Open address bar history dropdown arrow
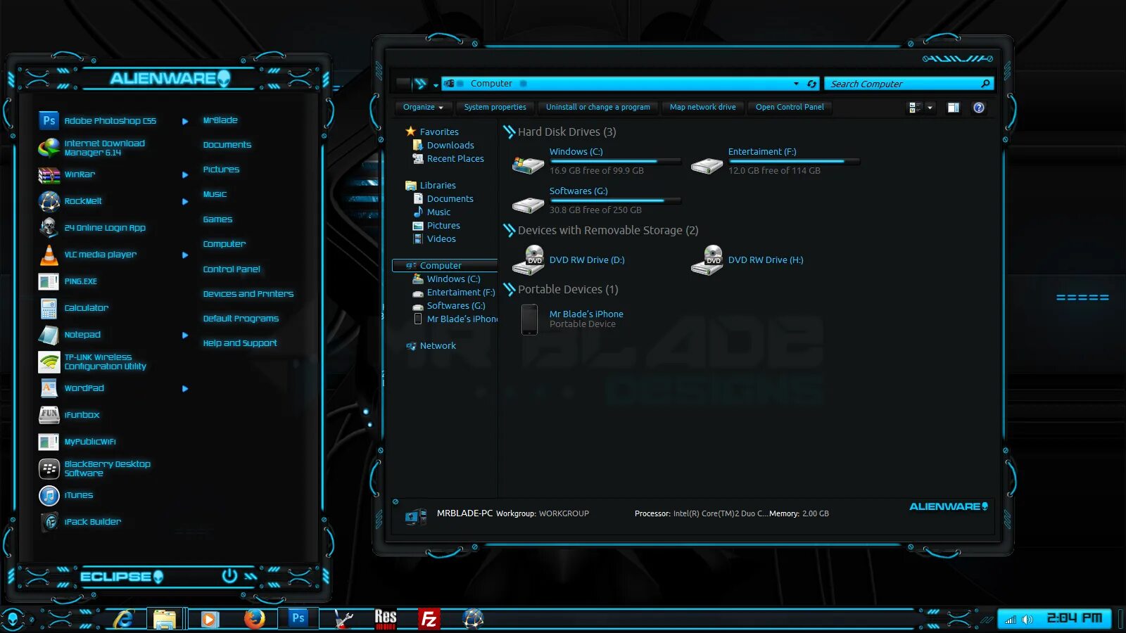1126x633 pixels. coord(796,84)
